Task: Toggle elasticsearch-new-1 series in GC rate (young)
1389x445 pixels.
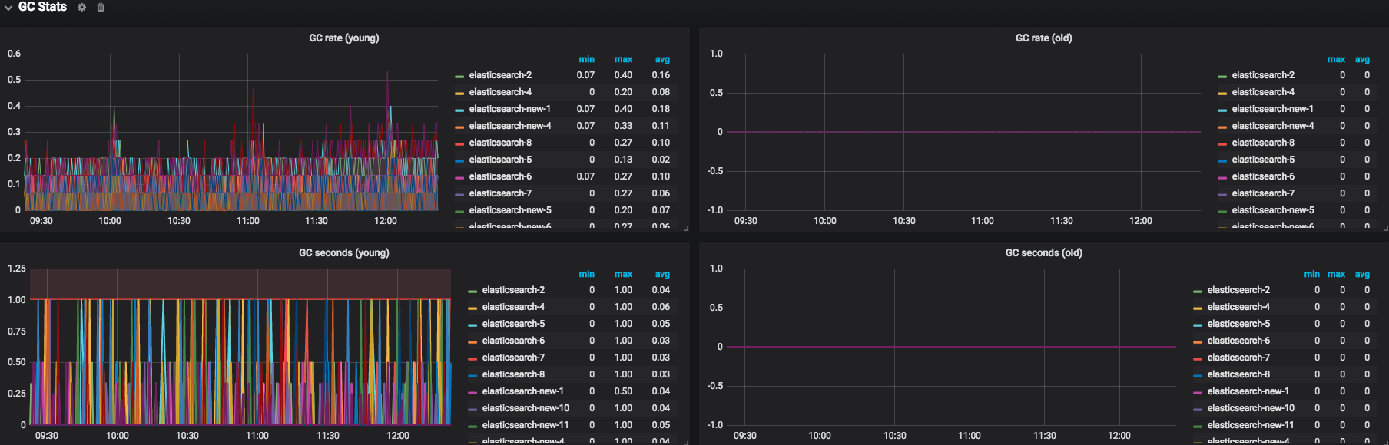Action: tap(509, 109)
